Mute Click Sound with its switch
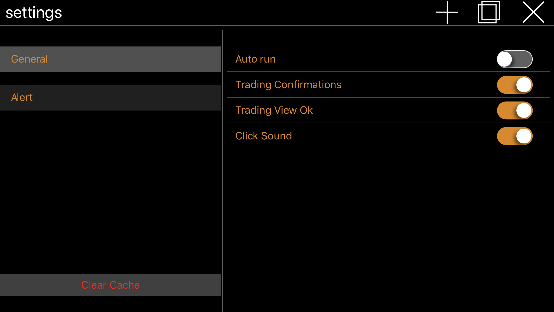554x312 pixels. click(515, 136)
